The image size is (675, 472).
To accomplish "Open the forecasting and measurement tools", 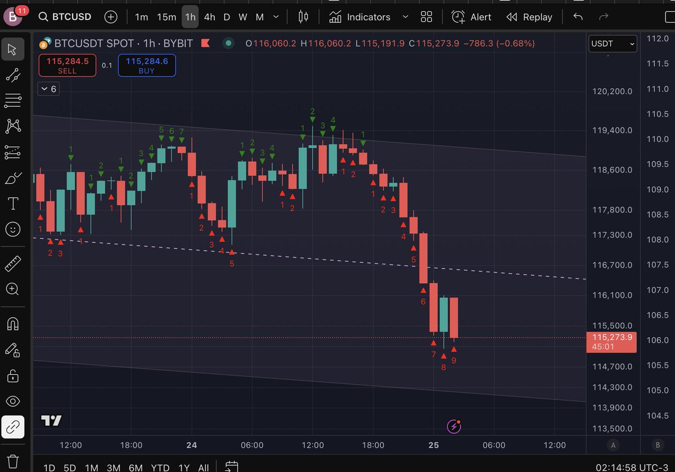I will (x=12, y=152).
